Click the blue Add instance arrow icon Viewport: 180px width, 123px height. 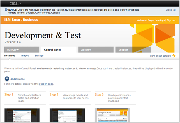tap(7, 79)
